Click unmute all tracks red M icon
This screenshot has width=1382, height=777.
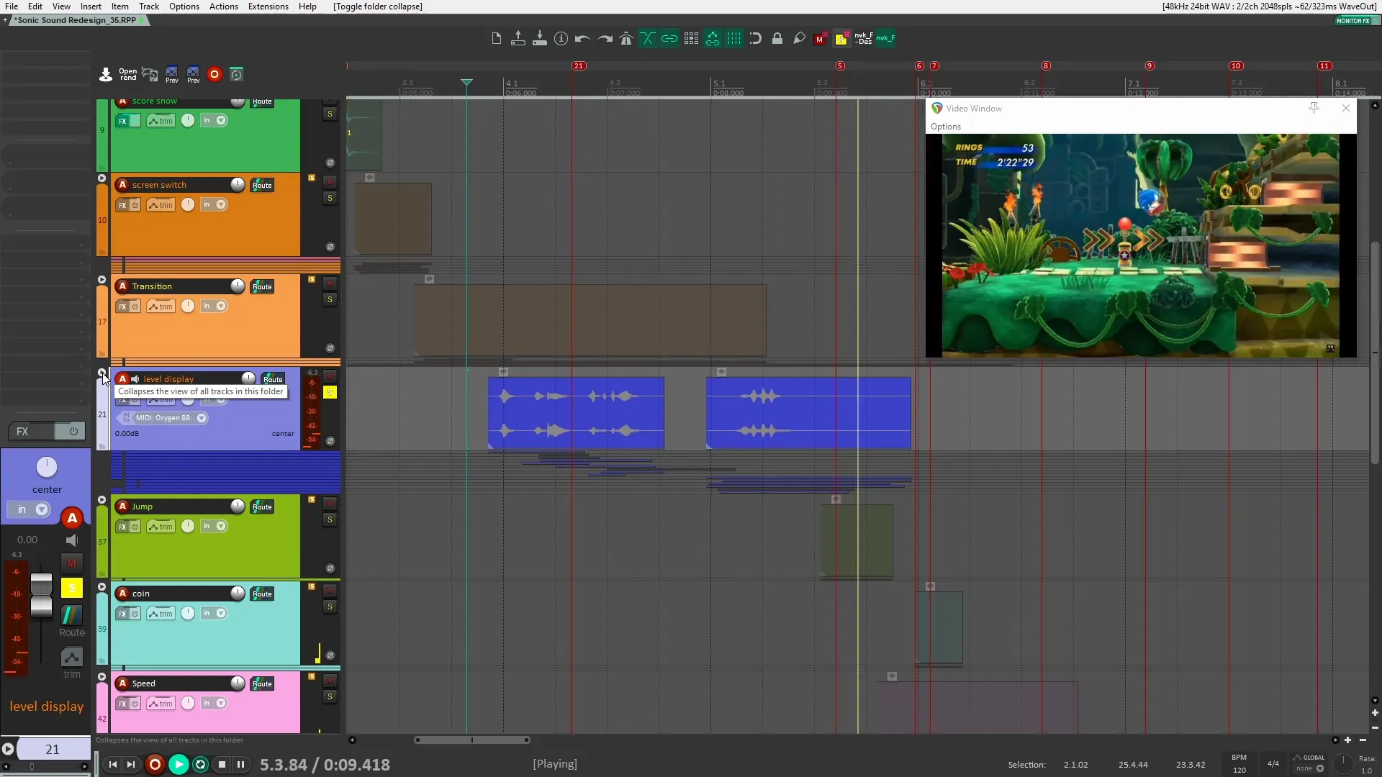[x=820, y=40]
